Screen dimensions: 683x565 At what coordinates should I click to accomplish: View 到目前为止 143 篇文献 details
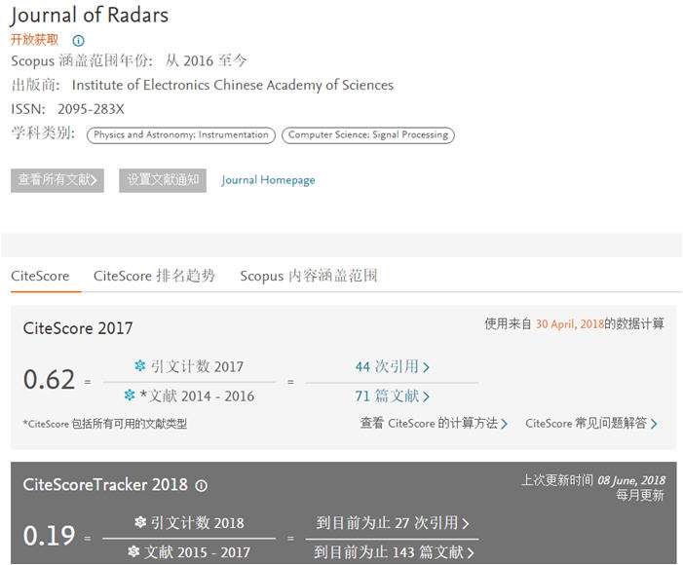pyautogui.click(x=395, y=552)
